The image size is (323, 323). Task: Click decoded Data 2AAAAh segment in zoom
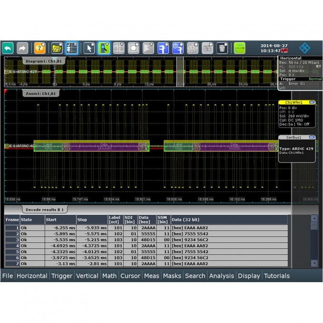coord(104,147)
